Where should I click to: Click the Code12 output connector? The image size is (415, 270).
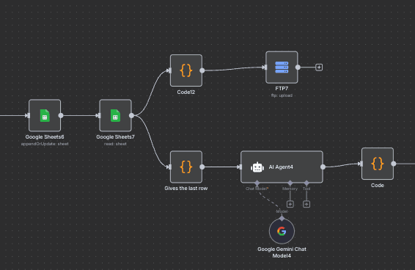click(202, 70)
